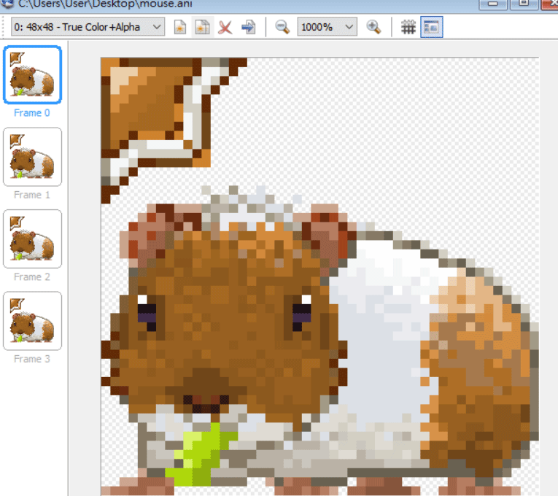Select the Frame 0 thumbnail
The width and height of the screenshot is (558, 496).
pyautogui.click(x=32, y=74)
